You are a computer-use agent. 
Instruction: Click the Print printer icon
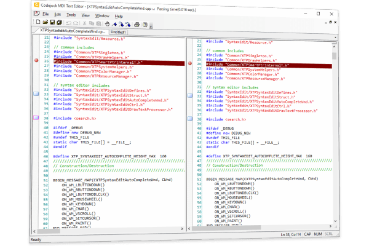pyautogui.click(x=137, y=25)
